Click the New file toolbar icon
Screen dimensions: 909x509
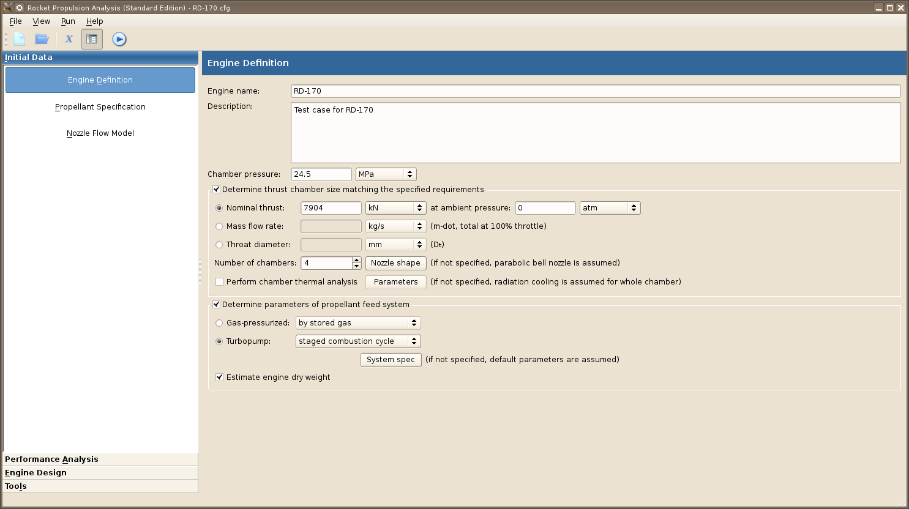(x=20, y=39)
